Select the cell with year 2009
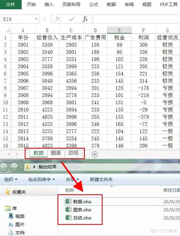180x236 pixels. pyautogui.click(x=23, y=102)
